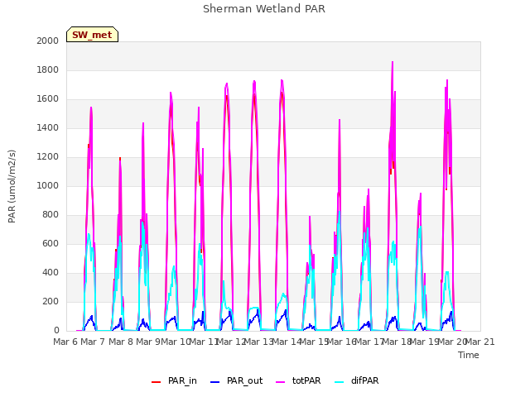Click the totPAR legend label
Viewport: 530px width, 397px height.
click(306, 380)
